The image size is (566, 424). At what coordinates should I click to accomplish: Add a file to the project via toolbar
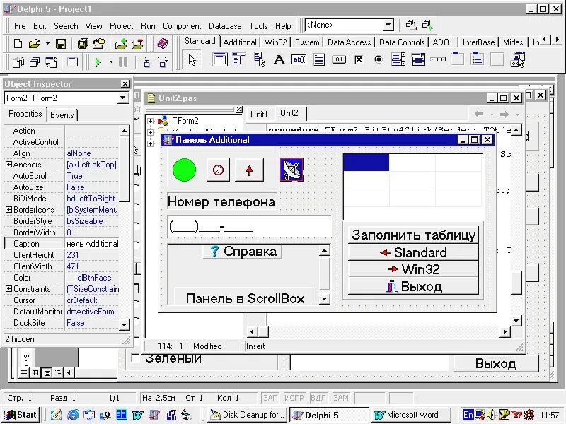tap(121, 44)
